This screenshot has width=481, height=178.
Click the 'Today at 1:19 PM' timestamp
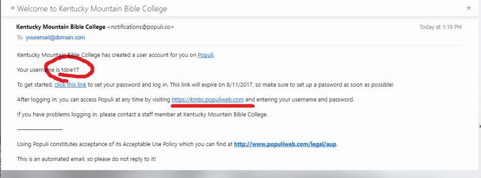coord(441,27)
